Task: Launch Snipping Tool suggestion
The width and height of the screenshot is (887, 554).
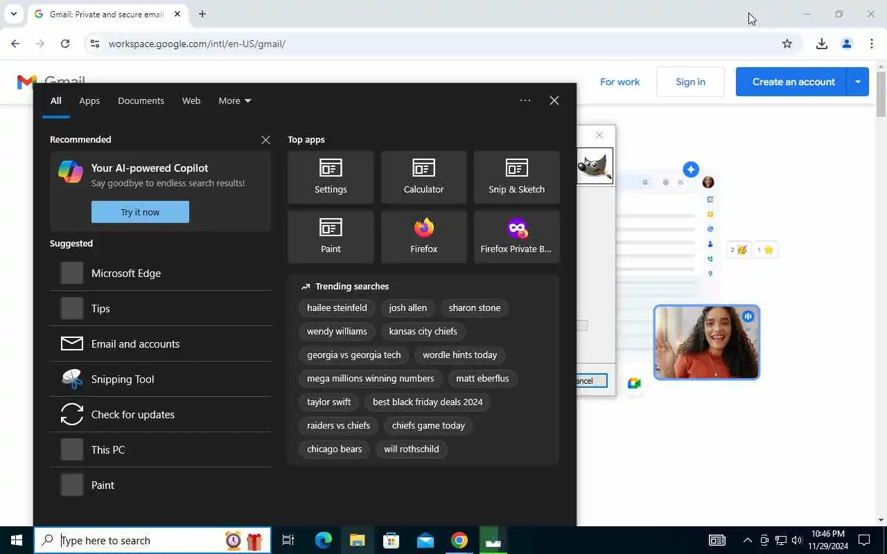Action: (160, 379)
